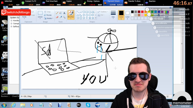Open the Solitaire icon on the taskbar
Image resolution: width=193 pixels, height=108 pixels.
pyautogui.click(x=50, y=105)
